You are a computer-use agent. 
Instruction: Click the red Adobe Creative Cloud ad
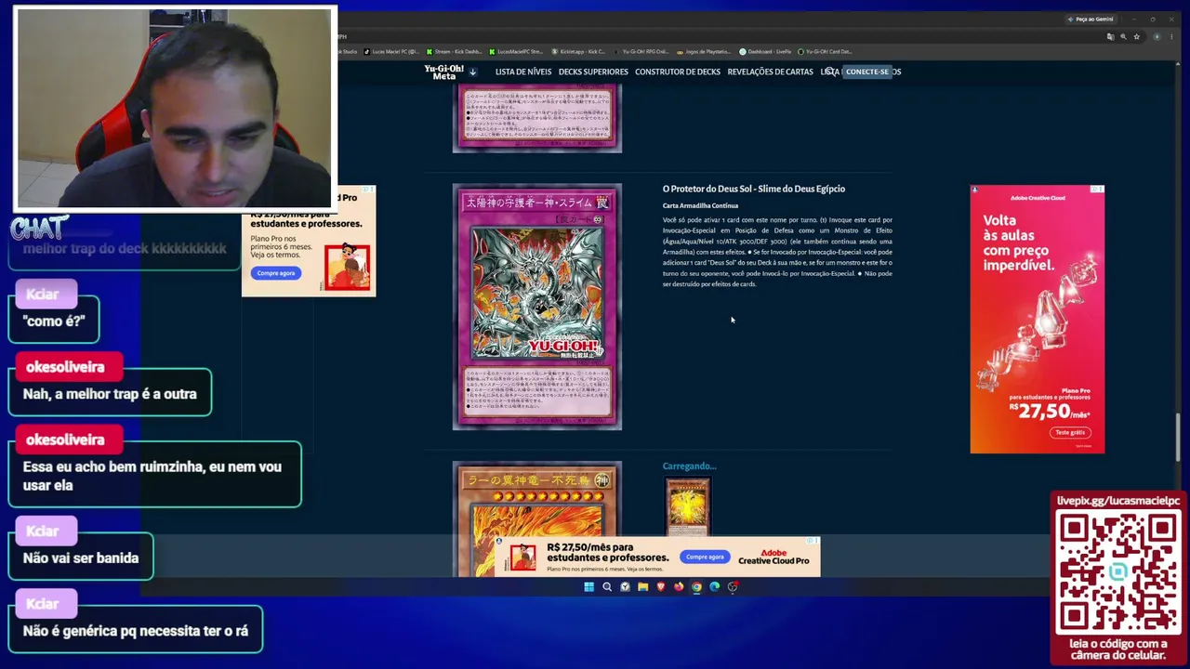click(1038, 319)
